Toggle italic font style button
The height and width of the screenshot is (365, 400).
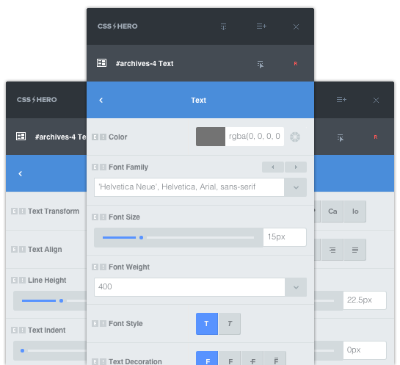[x=230, y=324]
